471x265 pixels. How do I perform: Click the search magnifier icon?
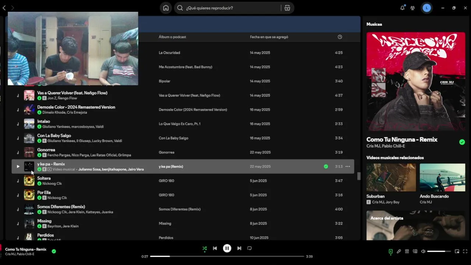click(180, 8)
